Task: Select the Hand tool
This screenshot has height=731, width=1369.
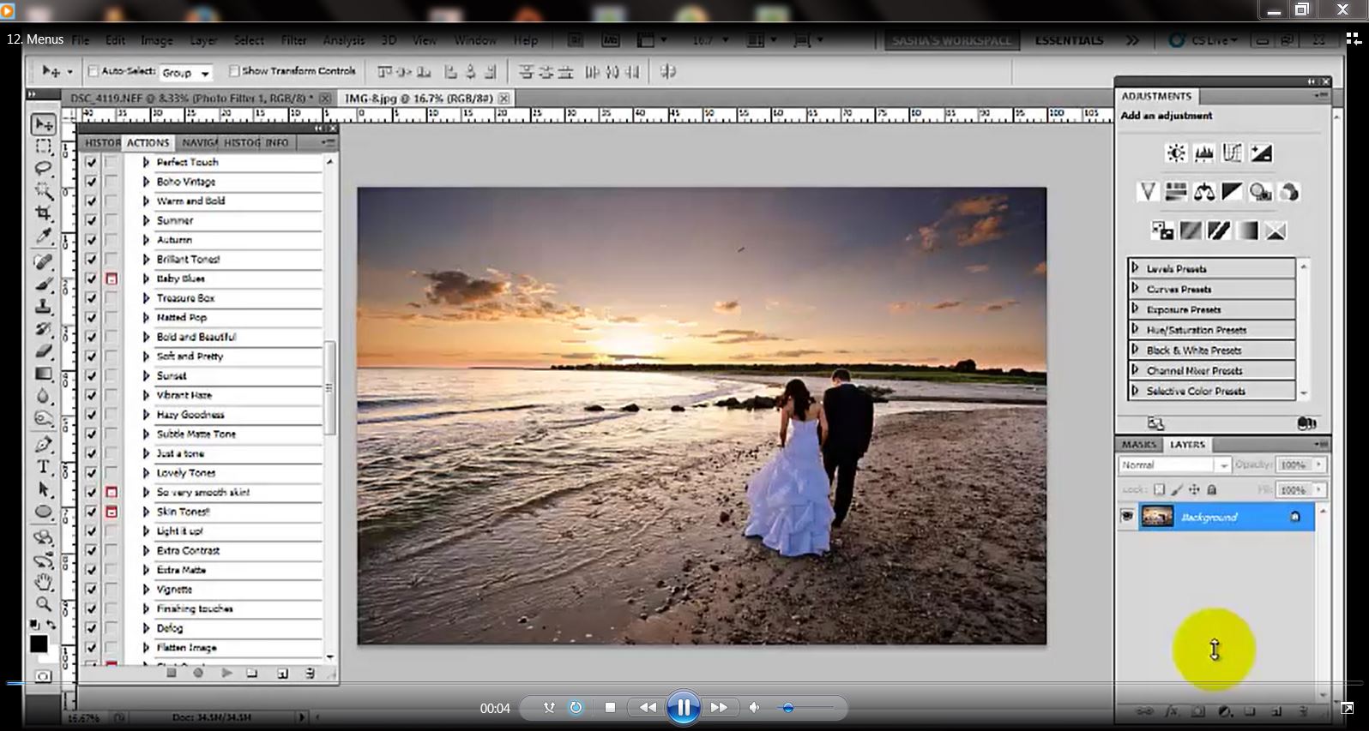Action: tap(43, 583)
